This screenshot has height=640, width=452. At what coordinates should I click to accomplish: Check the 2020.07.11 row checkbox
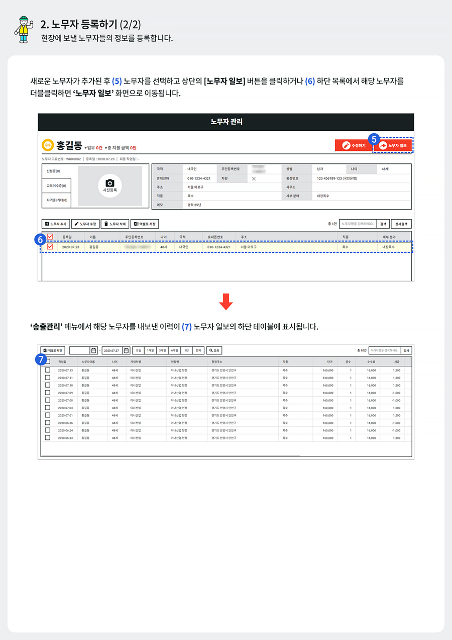coord(48,378)
